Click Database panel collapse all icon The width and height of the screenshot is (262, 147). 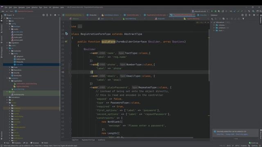click(250, 15)
